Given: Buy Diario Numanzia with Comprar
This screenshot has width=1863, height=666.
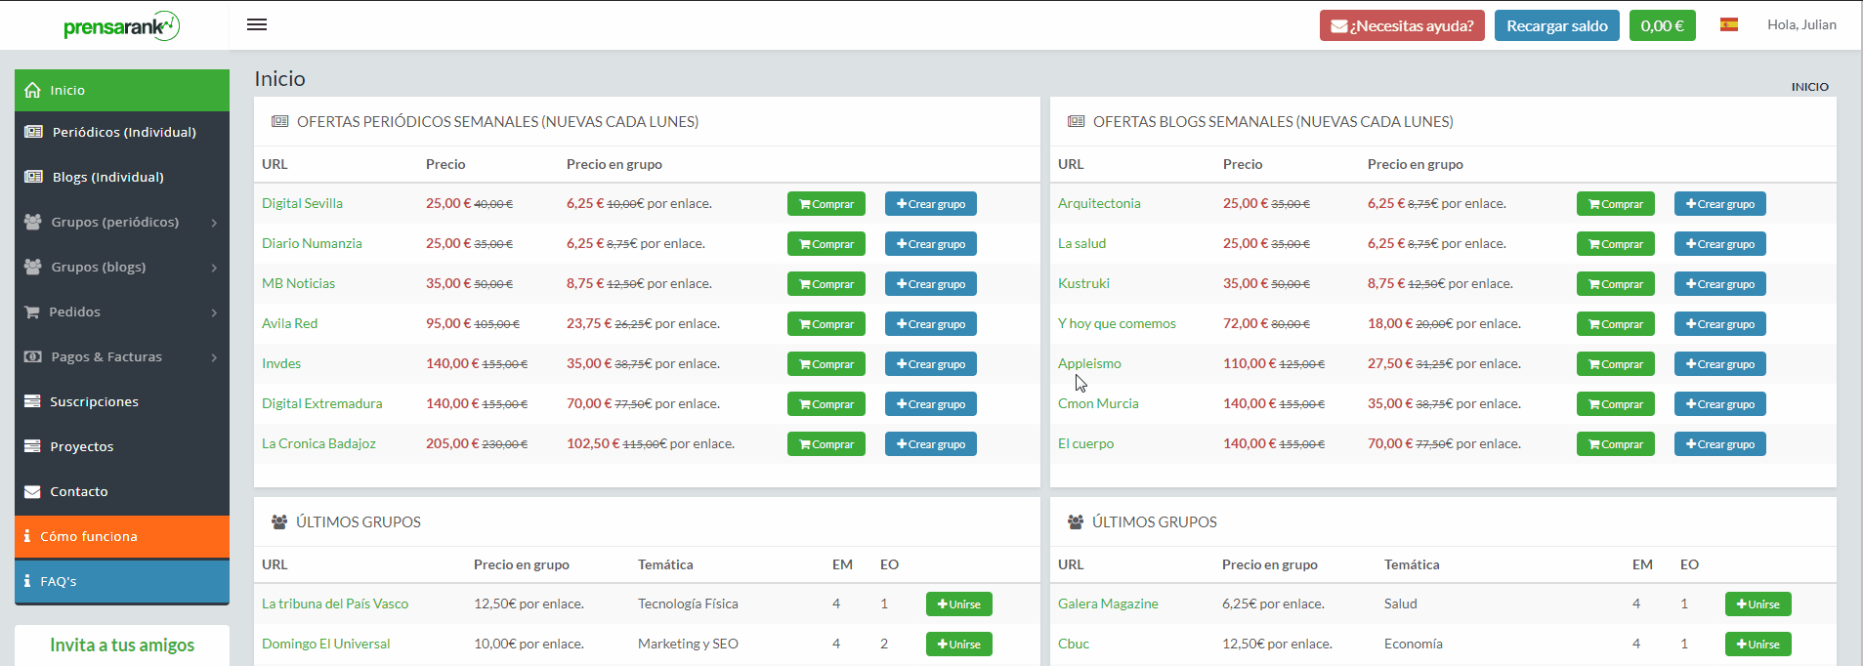Looking at the screenshot, I should pos(826,244).
